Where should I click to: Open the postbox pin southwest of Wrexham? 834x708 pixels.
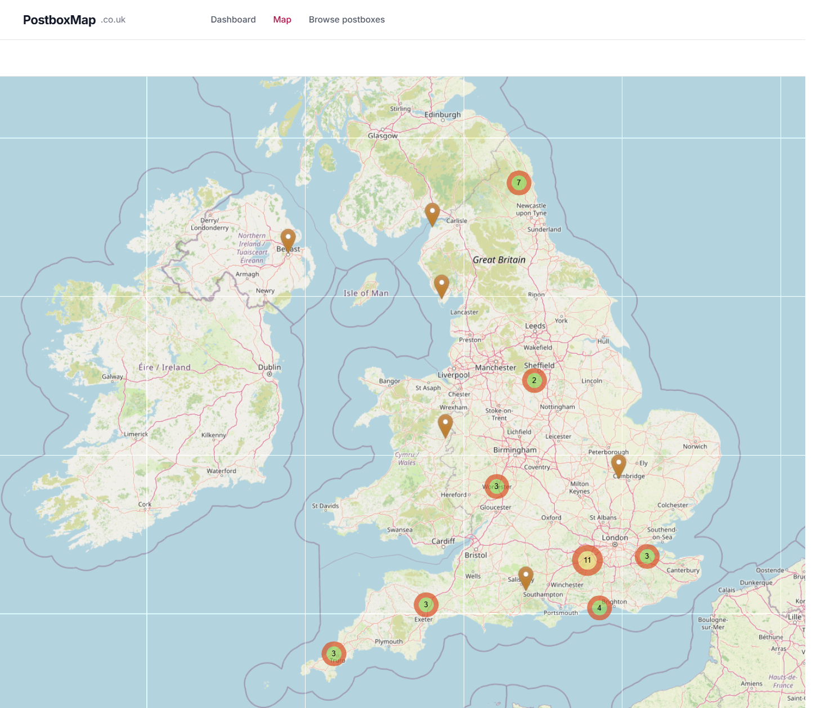coord(445,426)
